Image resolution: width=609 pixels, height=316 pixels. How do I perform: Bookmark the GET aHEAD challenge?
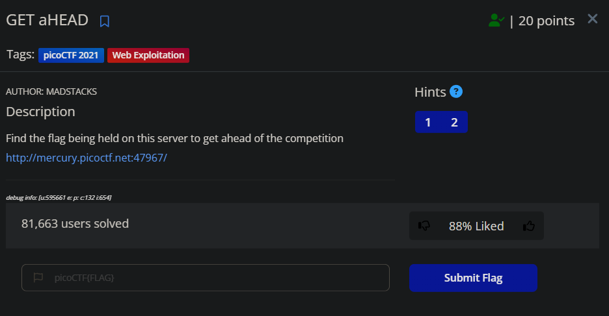pos(105,21)
